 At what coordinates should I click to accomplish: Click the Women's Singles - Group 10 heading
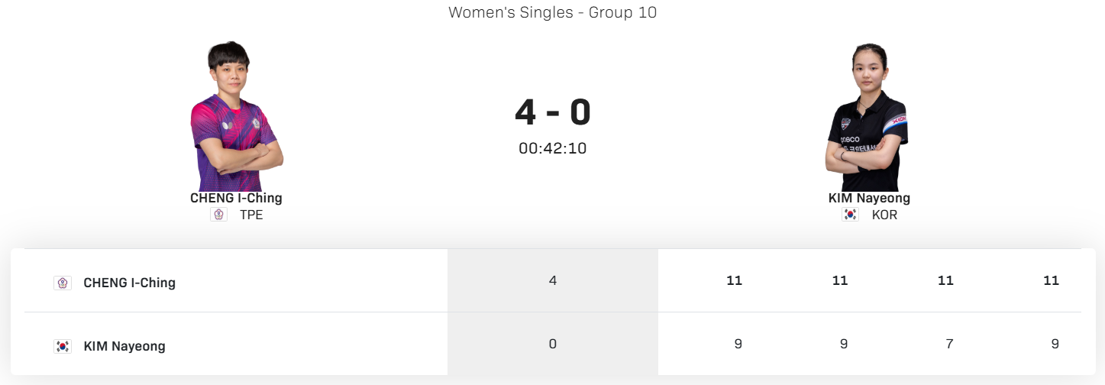(x=552, y=12)
